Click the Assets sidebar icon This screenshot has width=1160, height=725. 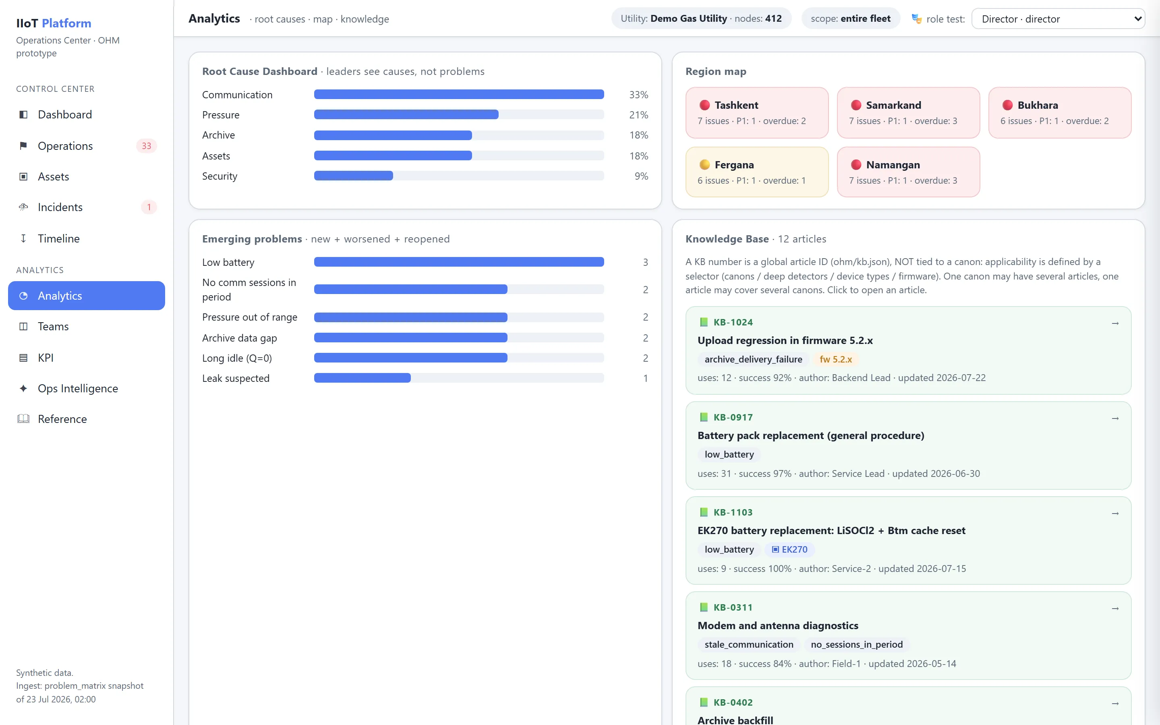(23, 176)
